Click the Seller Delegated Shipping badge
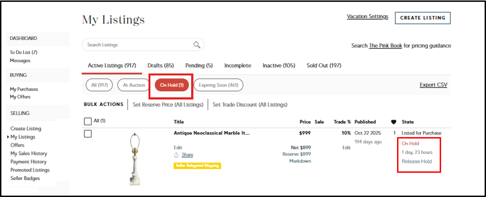Image resolution: width=486 pixels, height=197 pixels. coord(197,165)
